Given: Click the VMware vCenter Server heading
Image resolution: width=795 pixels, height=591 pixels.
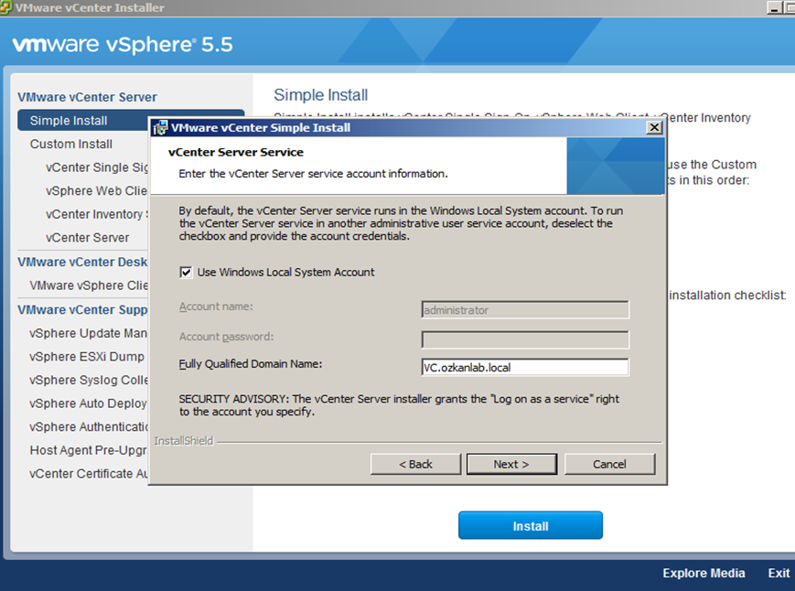Looking at the screenshot, I should tap(87, 97).
